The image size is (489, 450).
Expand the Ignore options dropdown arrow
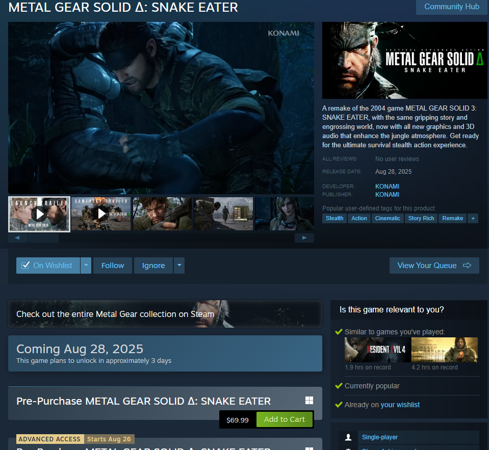pos(179,266)
